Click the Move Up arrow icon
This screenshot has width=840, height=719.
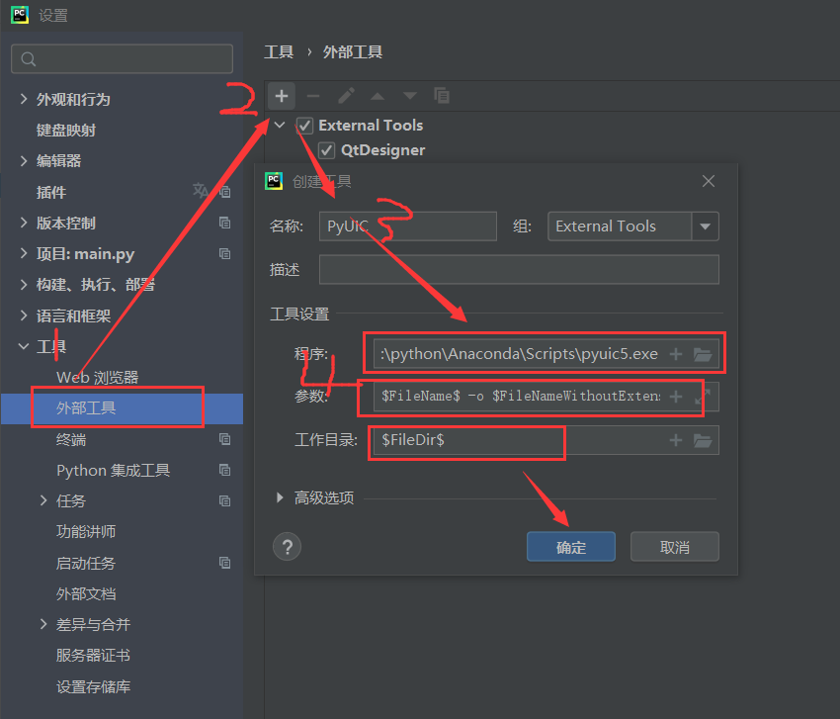click(x=378, y=97)
